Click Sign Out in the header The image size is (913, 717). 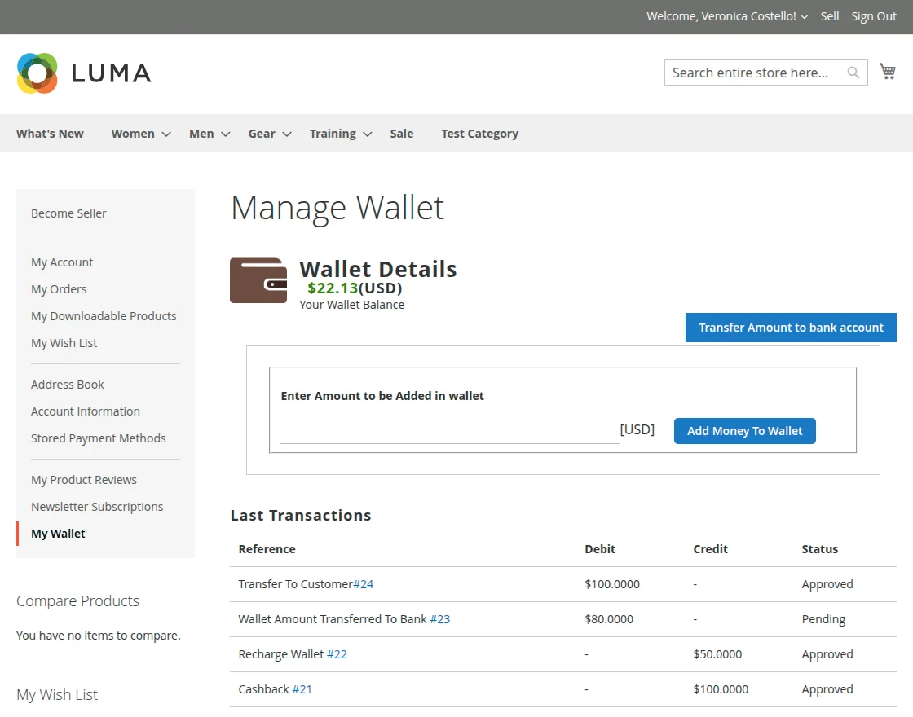tap(873, 16)
